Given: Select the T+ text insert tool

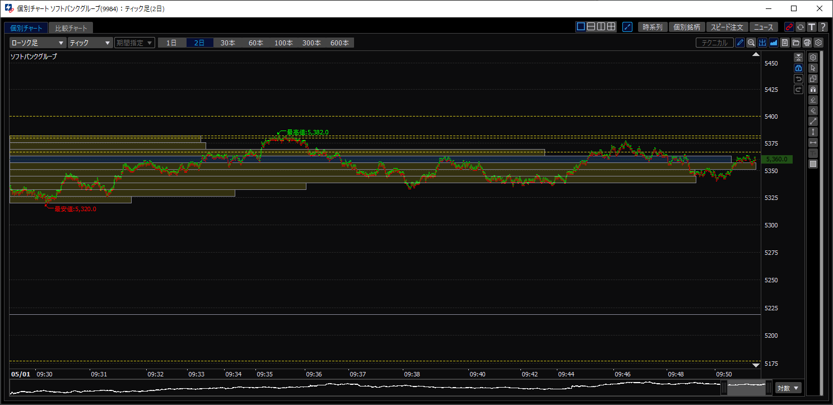Looking at the screenshot, I should tap(813, 153).
